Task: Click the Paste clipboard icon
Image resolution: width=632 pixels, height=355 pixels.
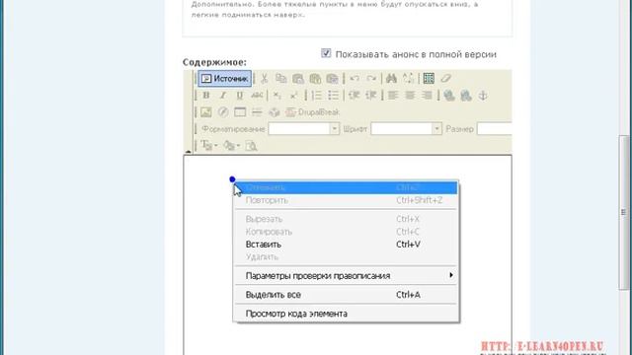Action: (298, 79)
